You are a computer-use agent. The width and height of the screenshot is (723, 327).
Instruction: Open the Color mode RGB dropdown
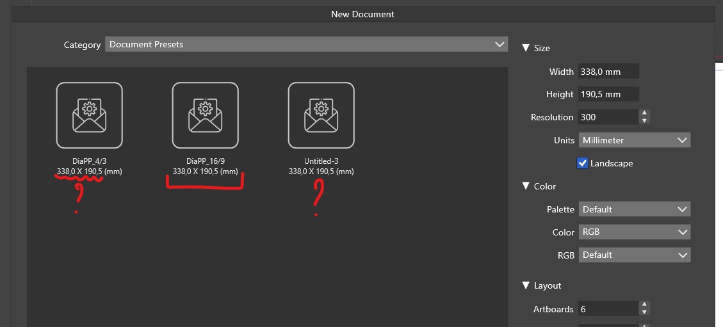click(x=634, y=232)
